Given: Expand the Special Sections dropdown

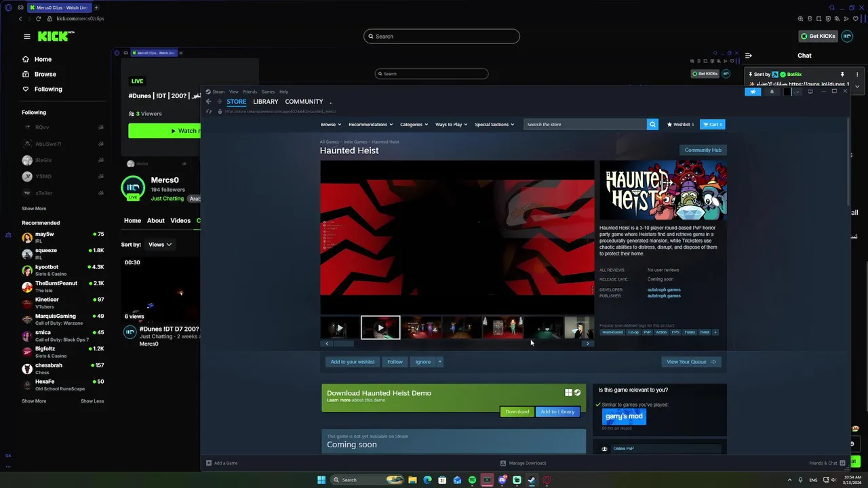Looking at the screenshot, I should 494,125.
